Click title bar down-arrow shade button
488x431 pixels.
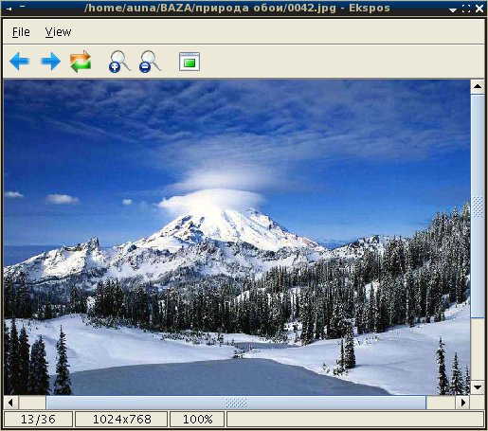tap(453, 9)
